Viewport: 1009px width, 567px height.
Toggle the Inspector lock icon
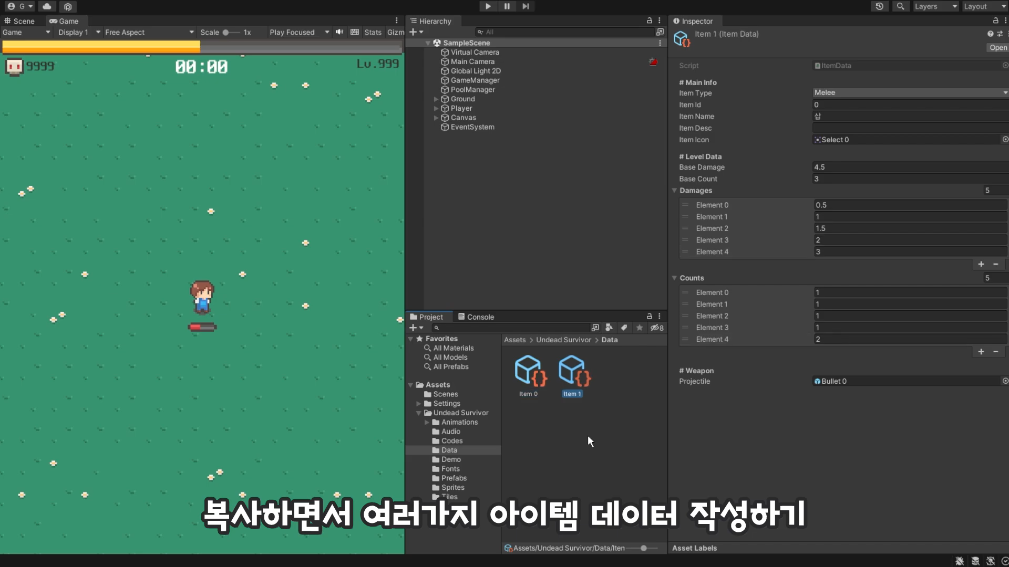[995, 20]
